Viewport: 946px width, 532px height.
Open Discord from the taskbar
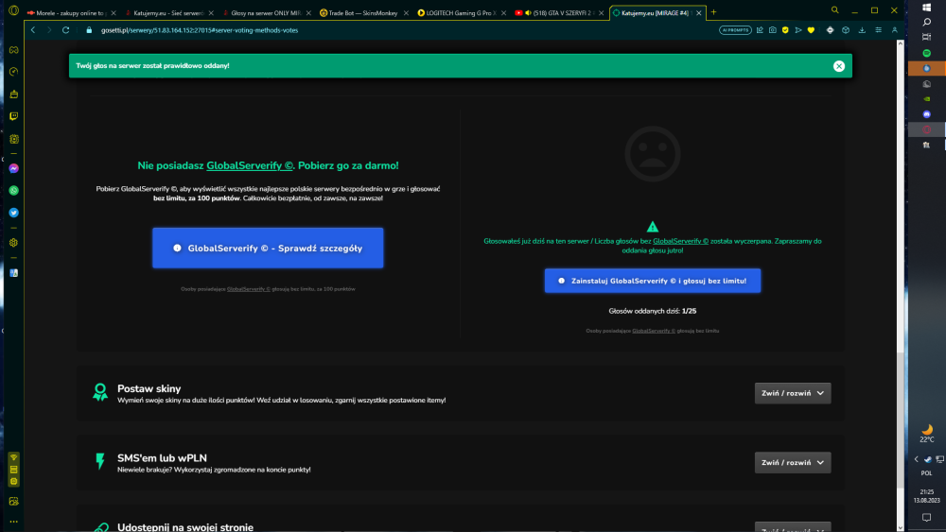click(927, 114)
